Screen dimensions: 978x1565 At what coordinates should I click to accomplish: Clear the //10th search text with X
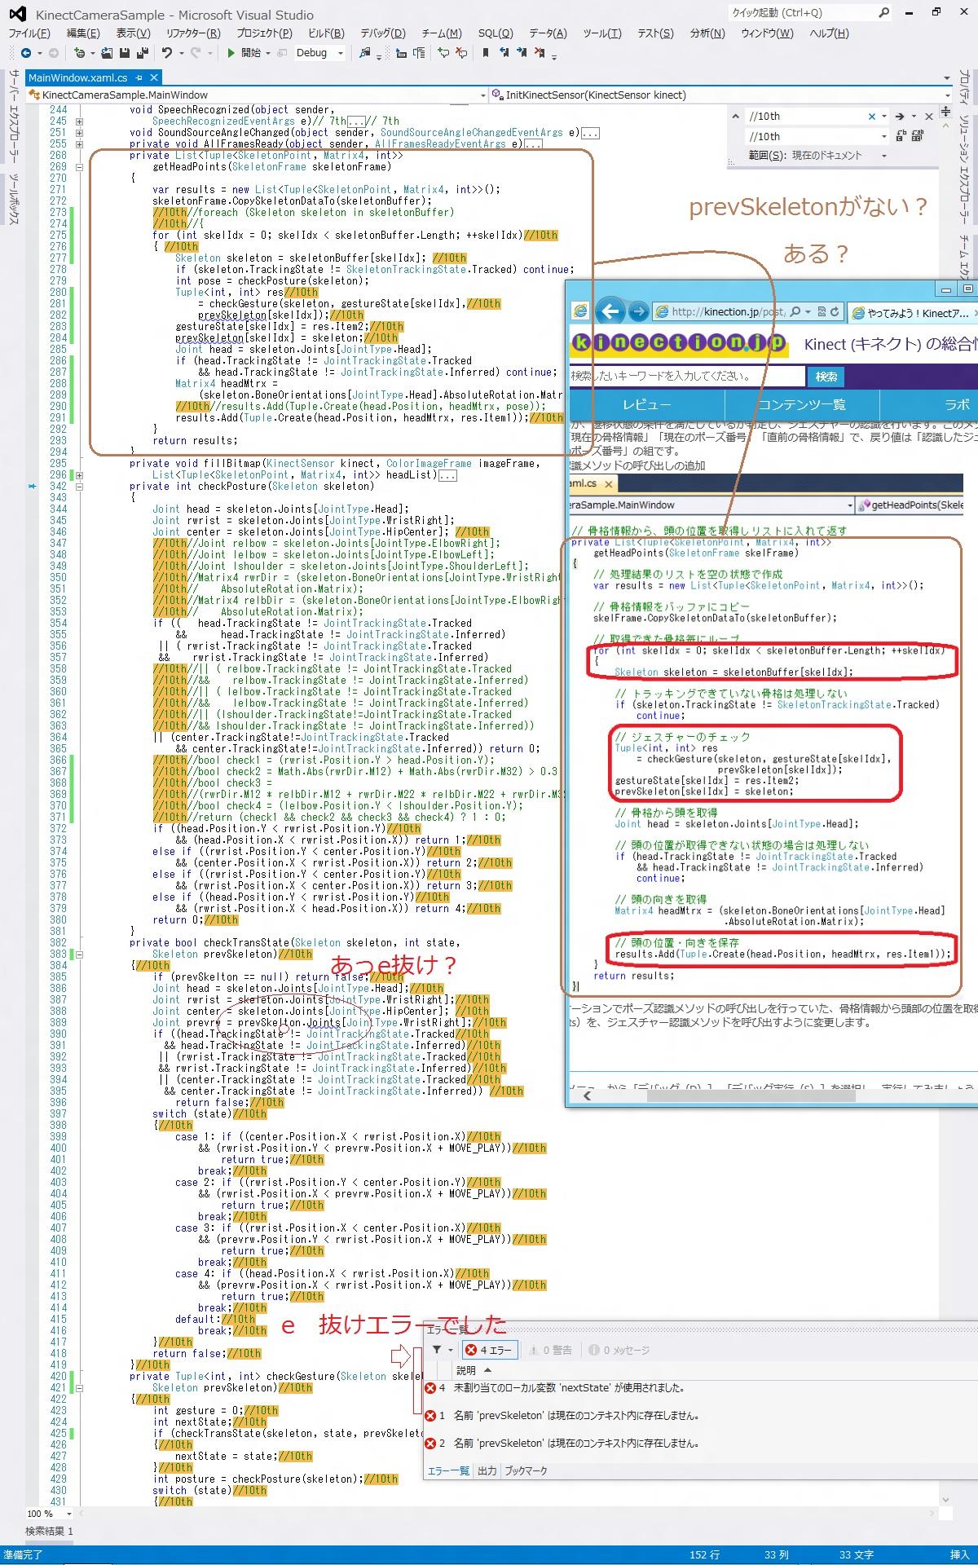872,117
